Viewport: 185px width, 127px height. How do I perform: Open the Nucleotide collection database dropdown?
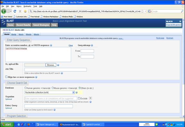(49, 92)
